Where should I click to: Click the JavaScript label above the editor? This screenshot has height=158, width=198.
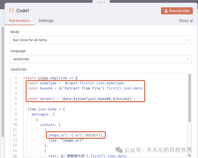click(x=18, y=69)
